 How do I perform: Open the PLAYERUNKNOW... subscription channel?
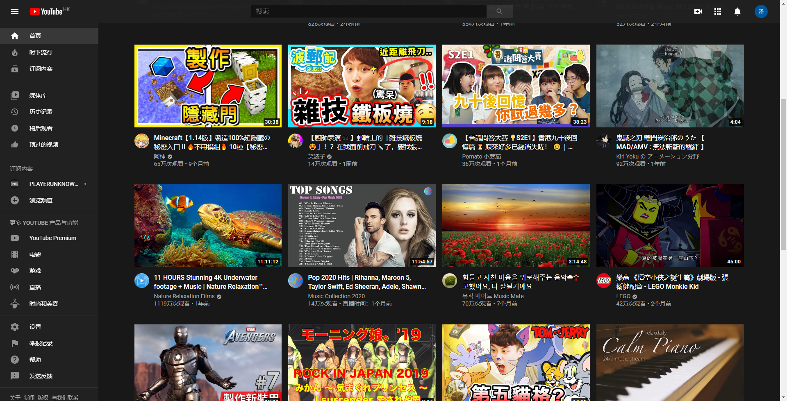tap(49, 184)
